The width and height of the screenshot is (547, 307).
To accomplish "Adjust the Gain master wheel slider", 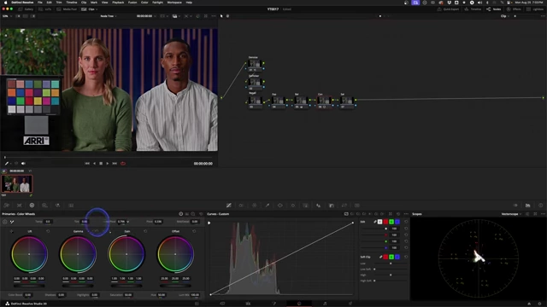I will pyautogui.click(x=126, y=286).
